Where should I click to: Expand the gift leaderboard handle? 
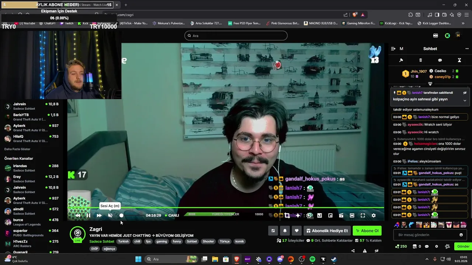pyautogui.click(x=430, y=84)
